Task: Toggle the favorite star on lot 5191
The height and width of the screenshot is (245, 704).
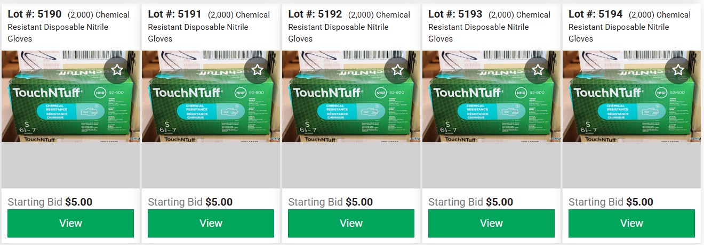Action: (x=258, y=70)
